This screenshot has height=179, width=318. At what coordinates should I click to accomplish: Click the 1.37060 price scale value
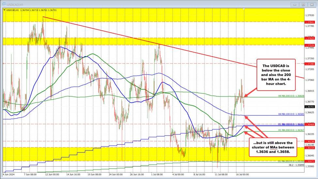point(310,80)
